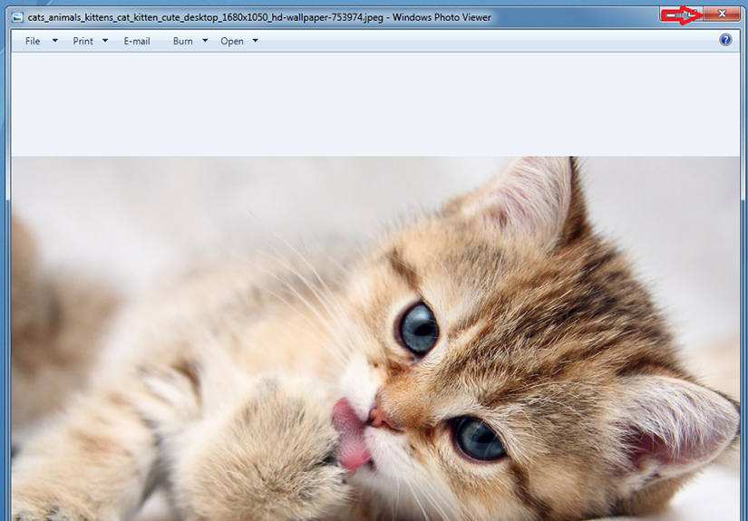Click the blue Help question mark icon
This screenshot has height=521, width=748.
725,40
